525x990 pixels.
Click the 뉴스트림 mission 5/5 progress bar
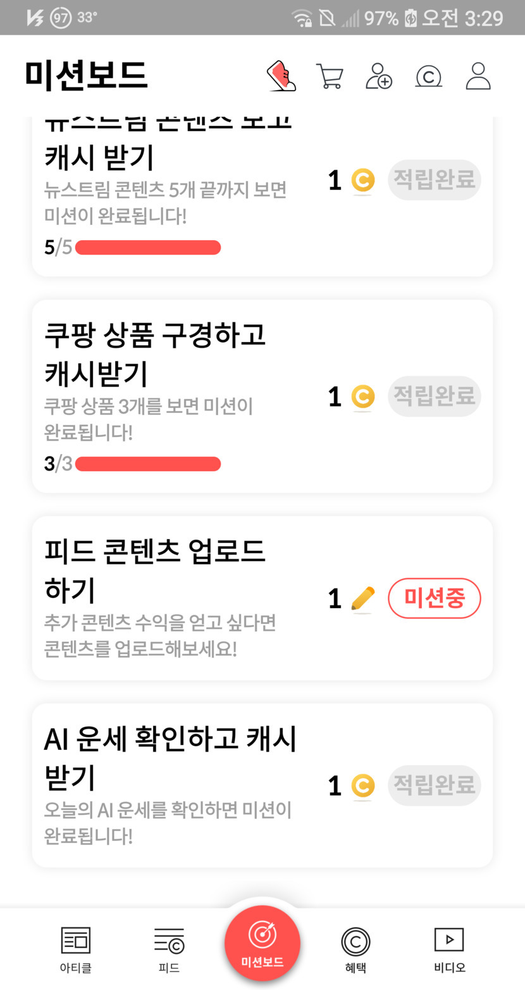148,248
